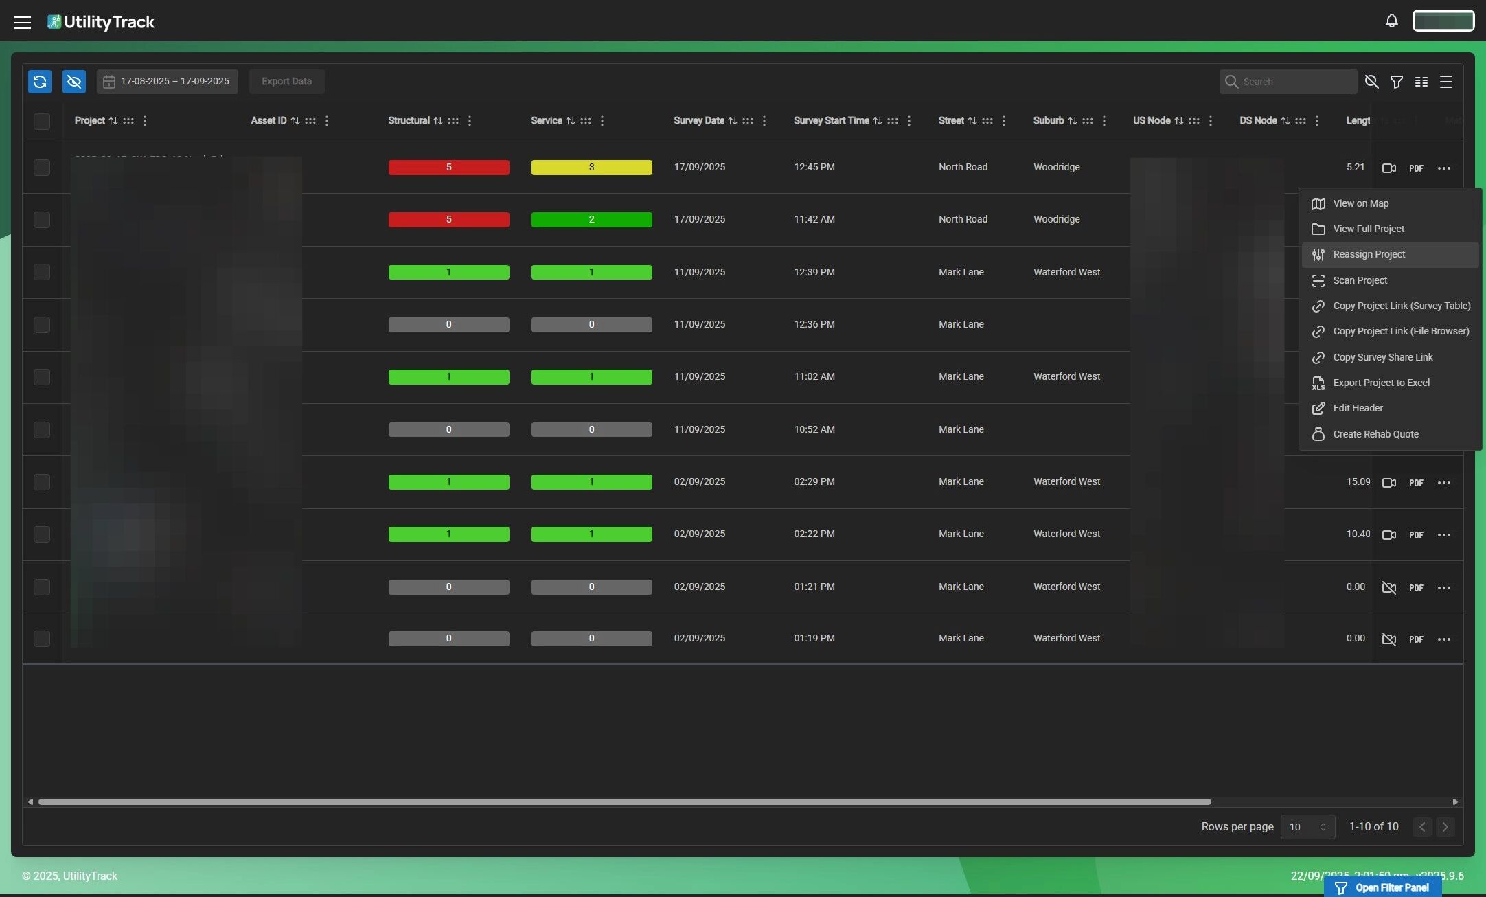
Task: Click the blue refresh data icon
Action: click(x=40, y=82)
